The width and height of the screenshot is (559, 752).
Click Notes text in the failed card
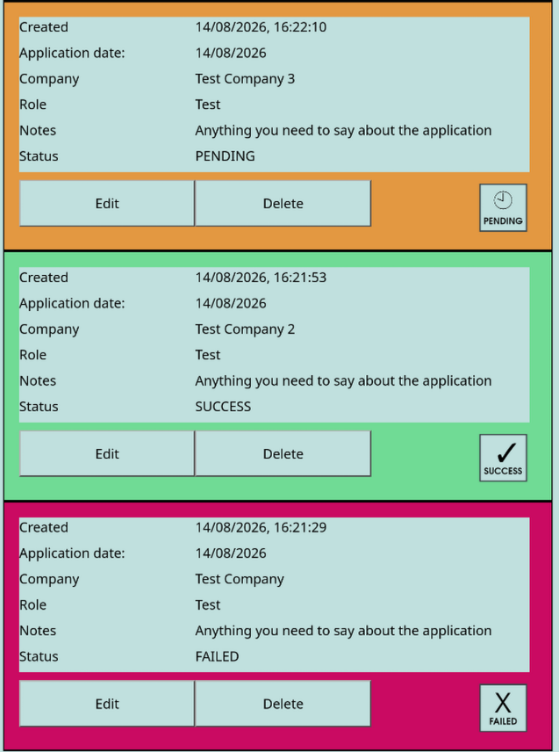tap(343, 631)
